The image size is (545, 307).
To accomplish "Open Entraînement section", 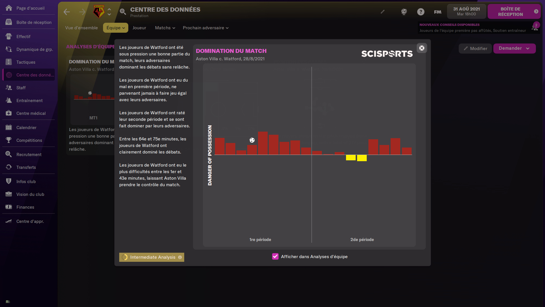I will tap(28, 100).
